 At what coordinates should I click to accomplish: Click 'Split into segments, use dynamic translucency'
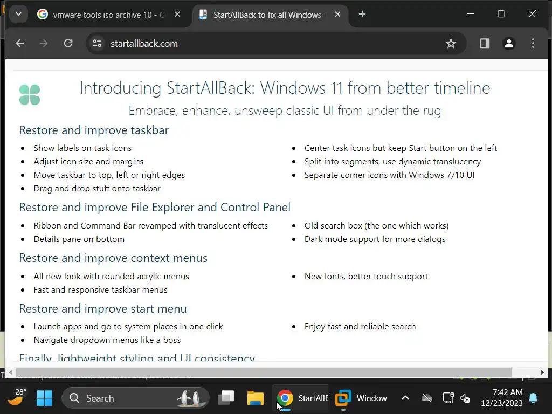(392, 161)
